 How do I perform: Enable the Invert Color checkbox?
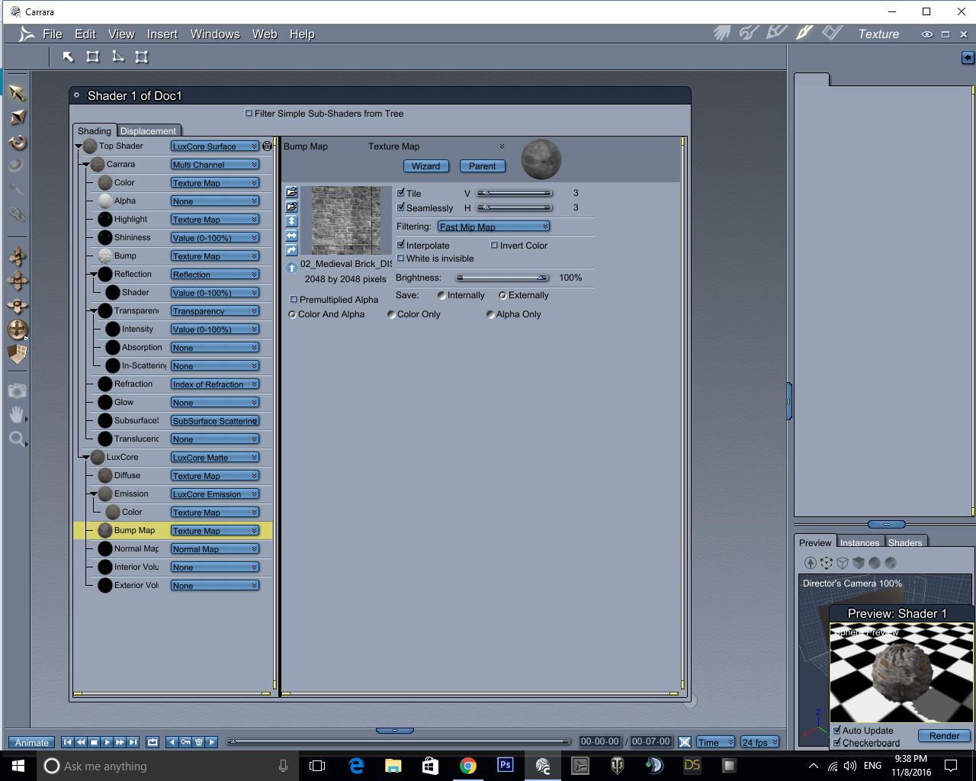tap(494, 245)
